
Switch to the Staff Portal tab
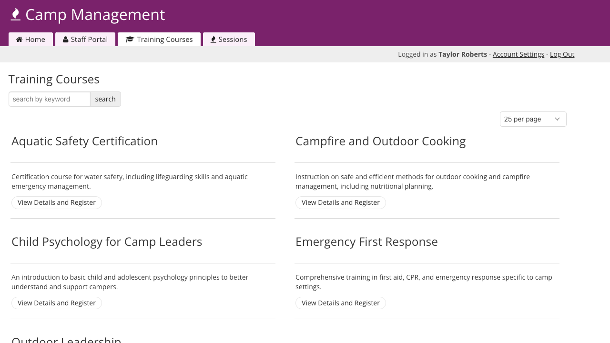coord(86,40)
